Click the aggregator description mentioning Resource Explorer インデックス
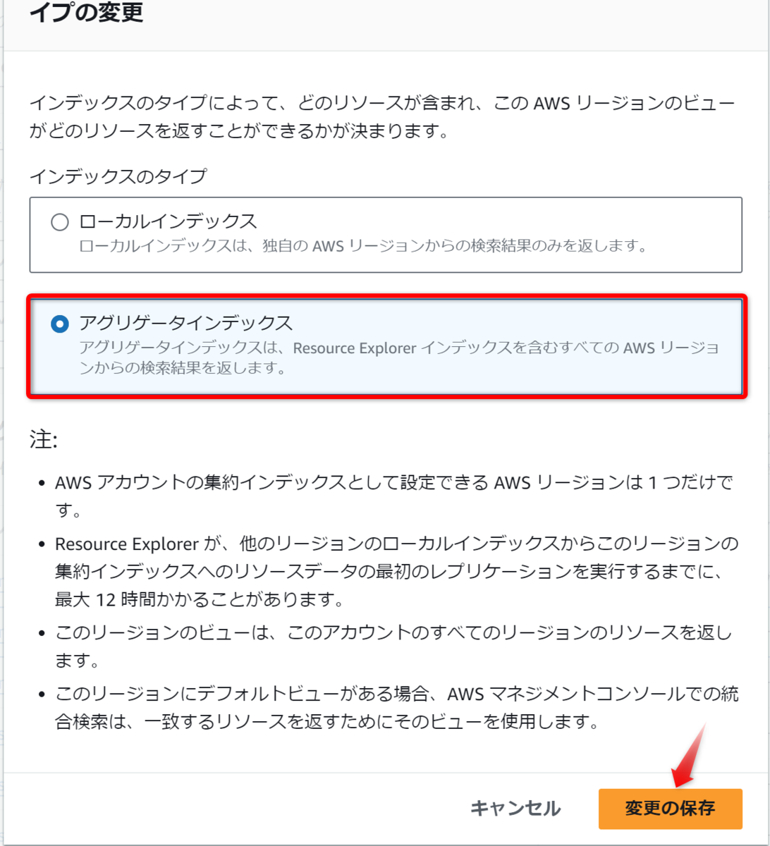The width and height of the screenshot is (770, 846). pos(400,358)
